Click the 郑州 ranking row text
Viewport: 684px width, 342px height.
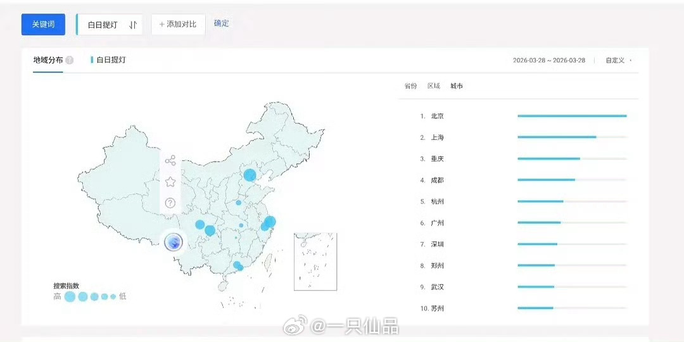[437, 265]
